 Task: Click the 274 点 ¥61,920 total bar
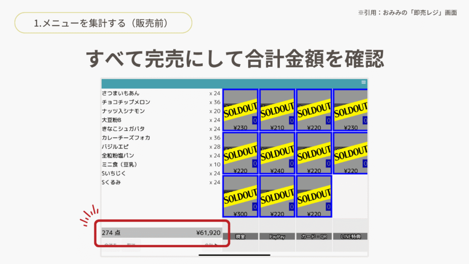(161, 233)
